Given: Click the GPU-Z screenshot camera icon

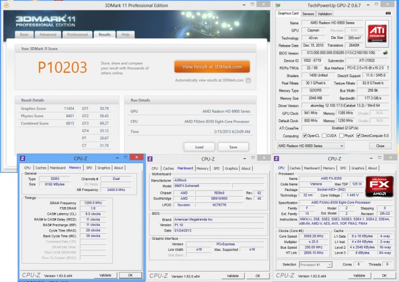Looking at the screenshot, I should (x=388, y=13).
